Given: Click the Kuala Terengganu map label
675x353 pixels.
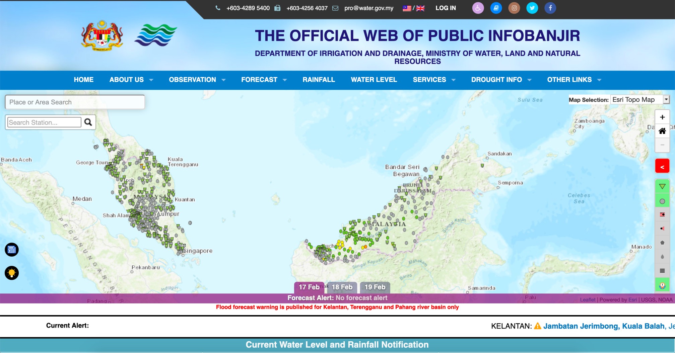Looking at the screenshot, I should tap(183, 162).
